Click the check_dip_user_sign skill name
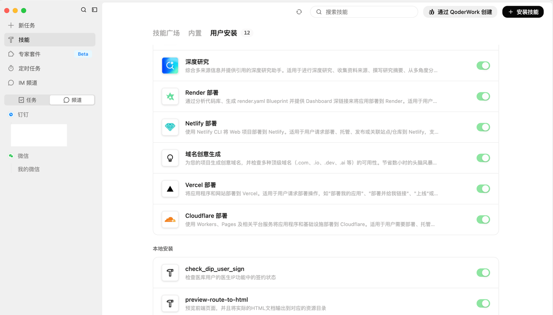Image resolution: width=553 pixels, height=315 pixels. click(215, 269)
